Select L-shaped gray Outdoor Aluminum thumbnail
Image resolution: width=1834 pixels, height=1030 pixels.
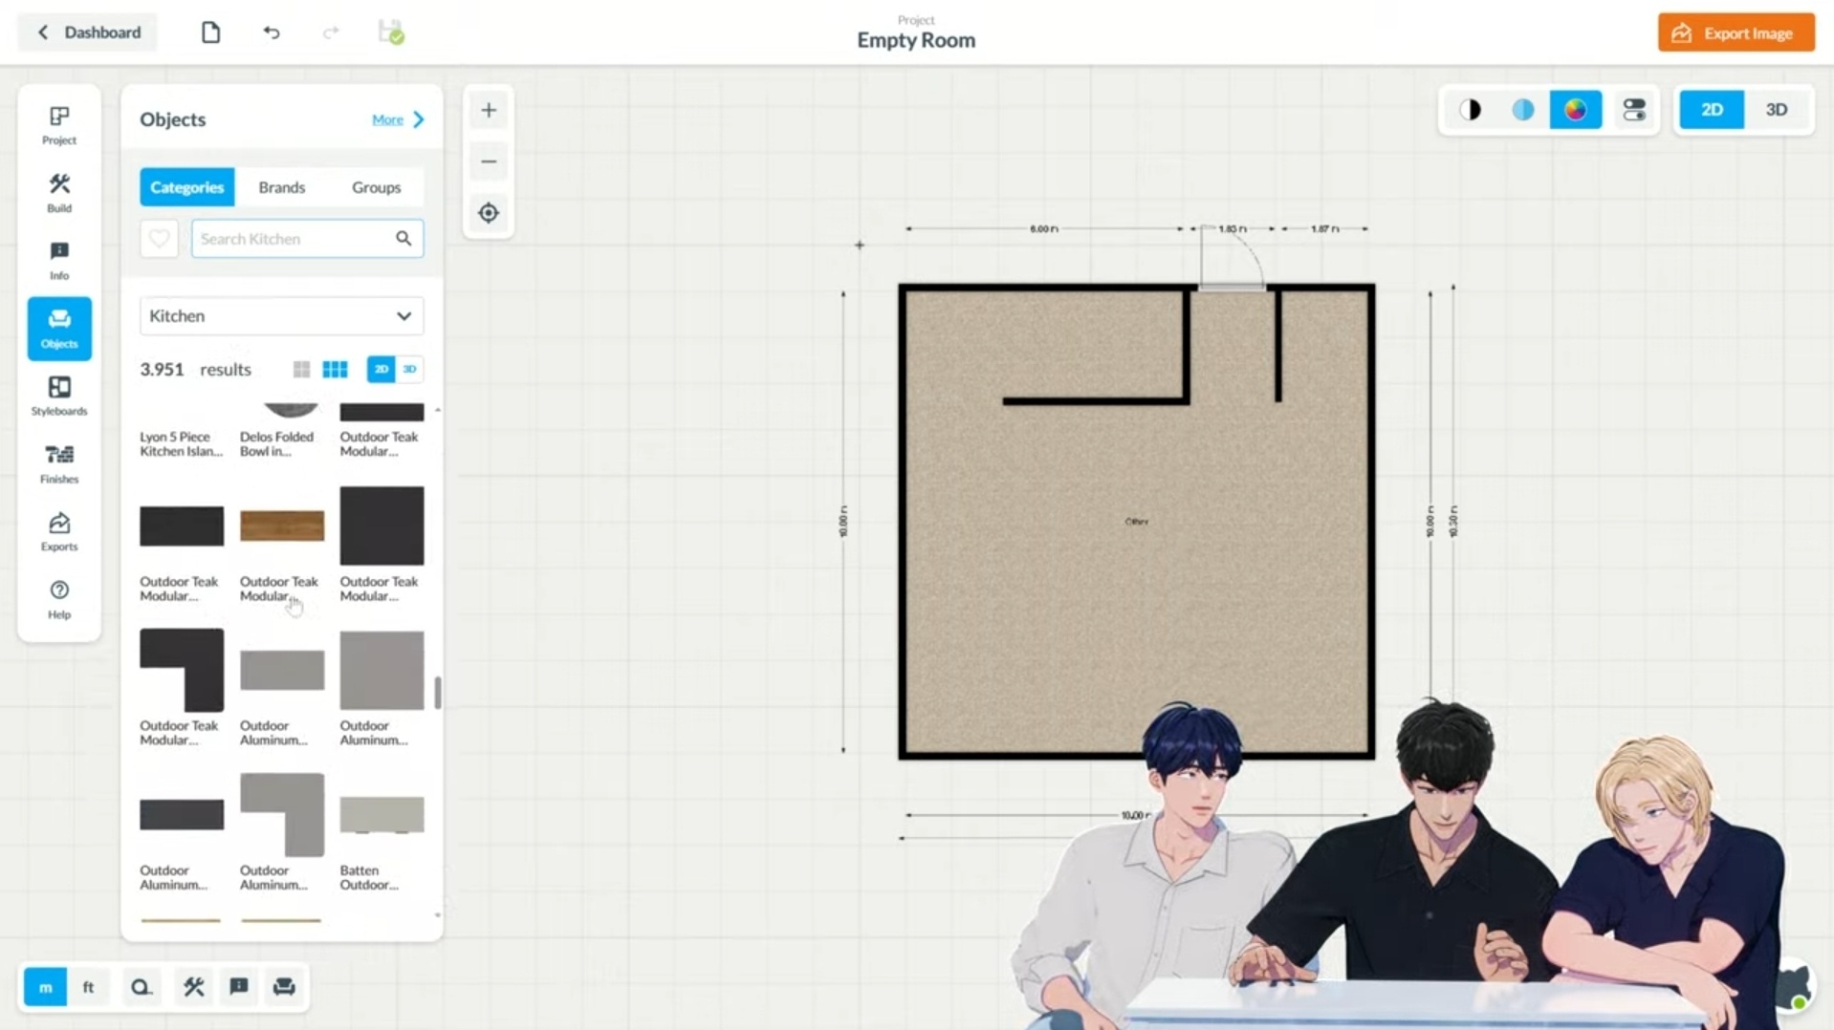coord(281,814)
